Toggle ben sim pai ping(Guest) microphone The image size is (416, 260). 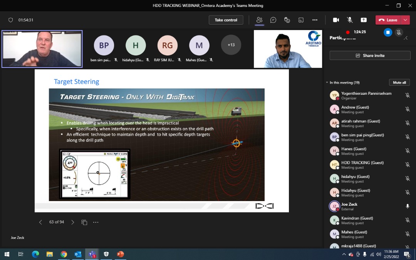[408, 137]
